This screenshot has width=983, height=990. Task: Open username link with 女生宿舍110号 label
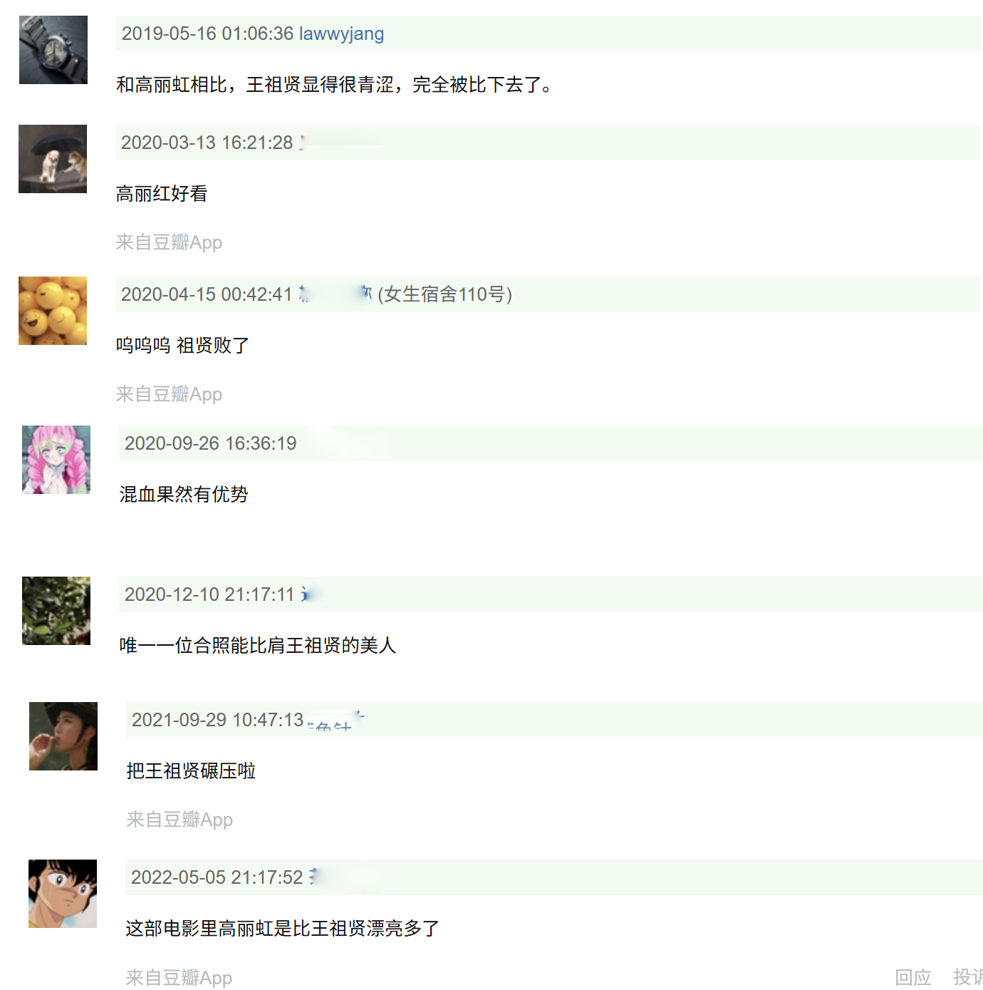click(335, 294)
